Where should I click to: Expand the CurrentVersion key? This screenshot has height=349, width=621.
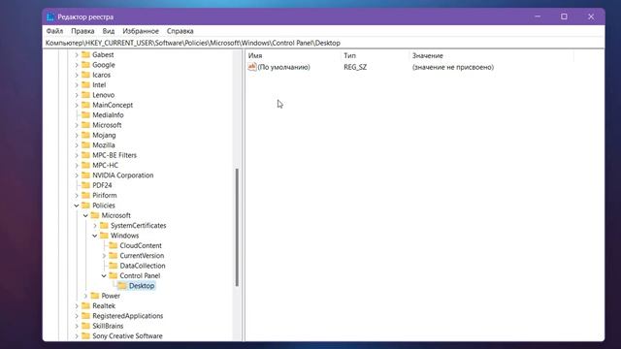[104, 256]
